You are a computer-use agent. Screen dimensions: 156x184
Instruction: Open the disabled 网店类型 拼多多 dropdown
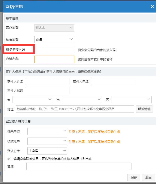54,28
